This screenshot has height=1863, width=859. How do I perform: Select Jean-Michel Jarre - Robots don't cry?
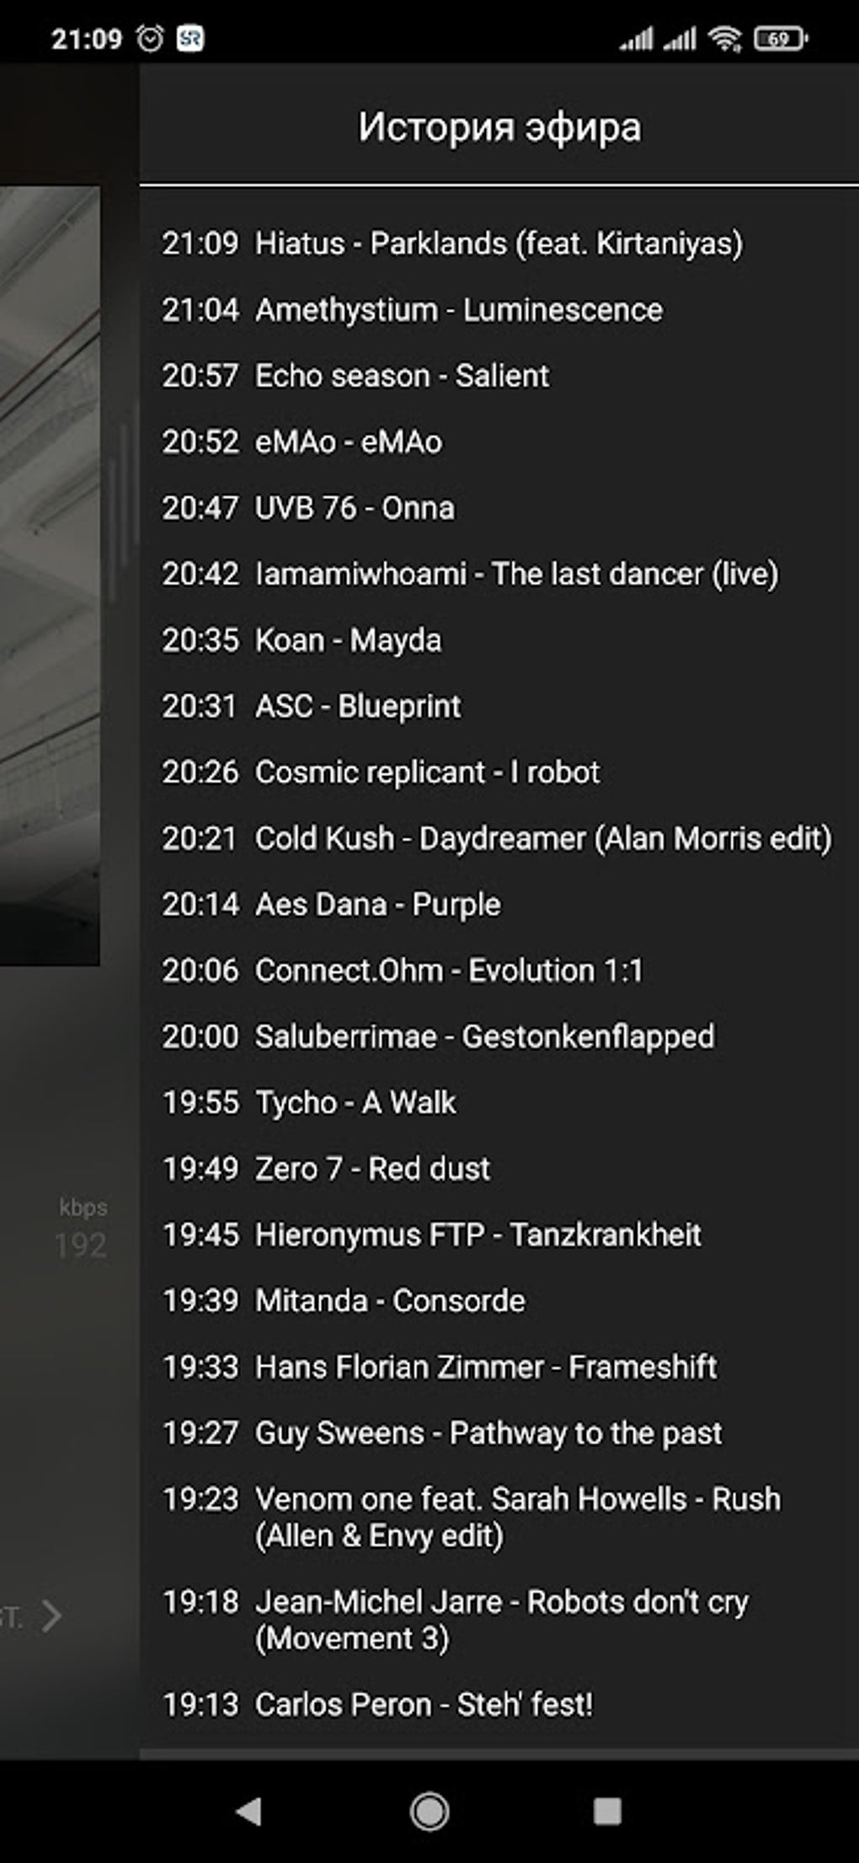tap(501, 1619)
